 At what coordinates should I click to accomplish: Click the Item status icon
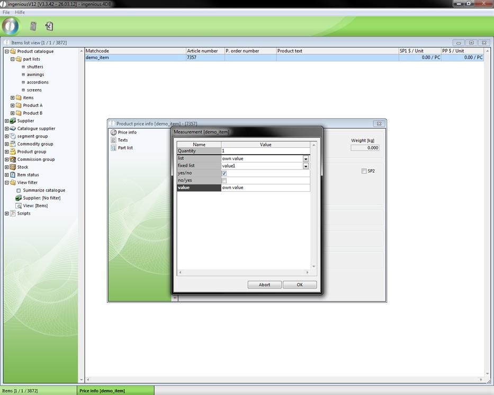pos(13,175)
